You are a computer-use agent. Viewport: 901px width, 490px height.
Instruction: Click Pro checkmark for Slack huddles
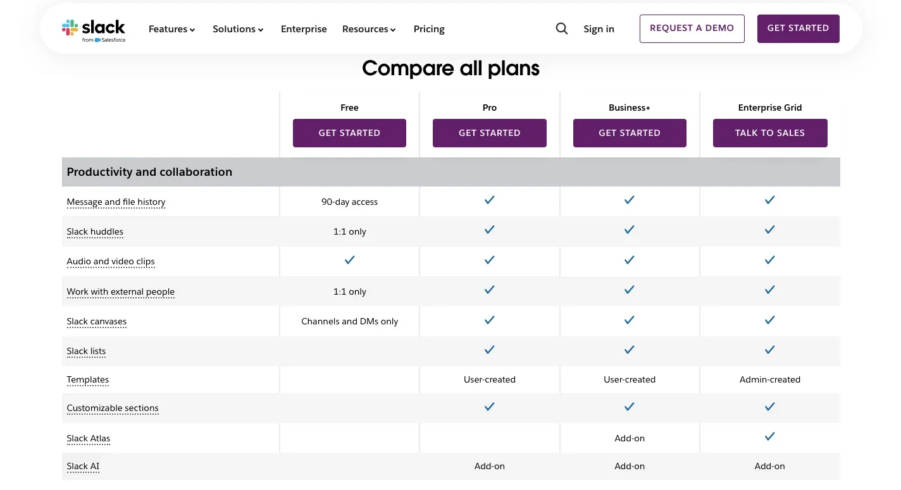(x=489, y=230)
